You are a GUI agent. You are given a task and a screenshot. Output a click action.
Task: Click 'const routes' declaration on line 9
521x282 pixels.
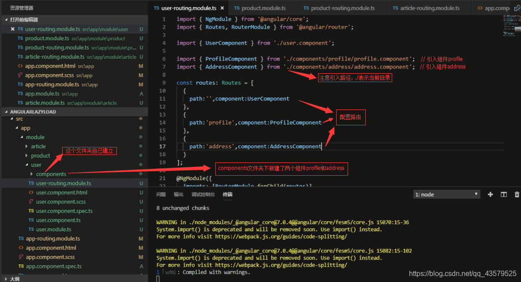click(195, 83)
